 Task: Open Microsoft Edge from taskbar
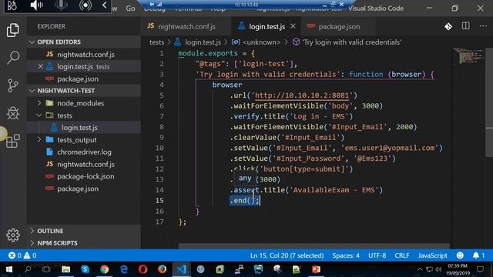coord(124,269)
